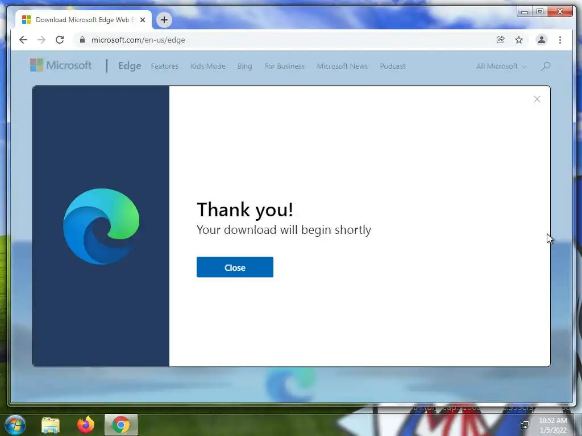This screenshot has width=582, height=436.
Task: Open the Windows Start menu orb
Action: (15, 425)
